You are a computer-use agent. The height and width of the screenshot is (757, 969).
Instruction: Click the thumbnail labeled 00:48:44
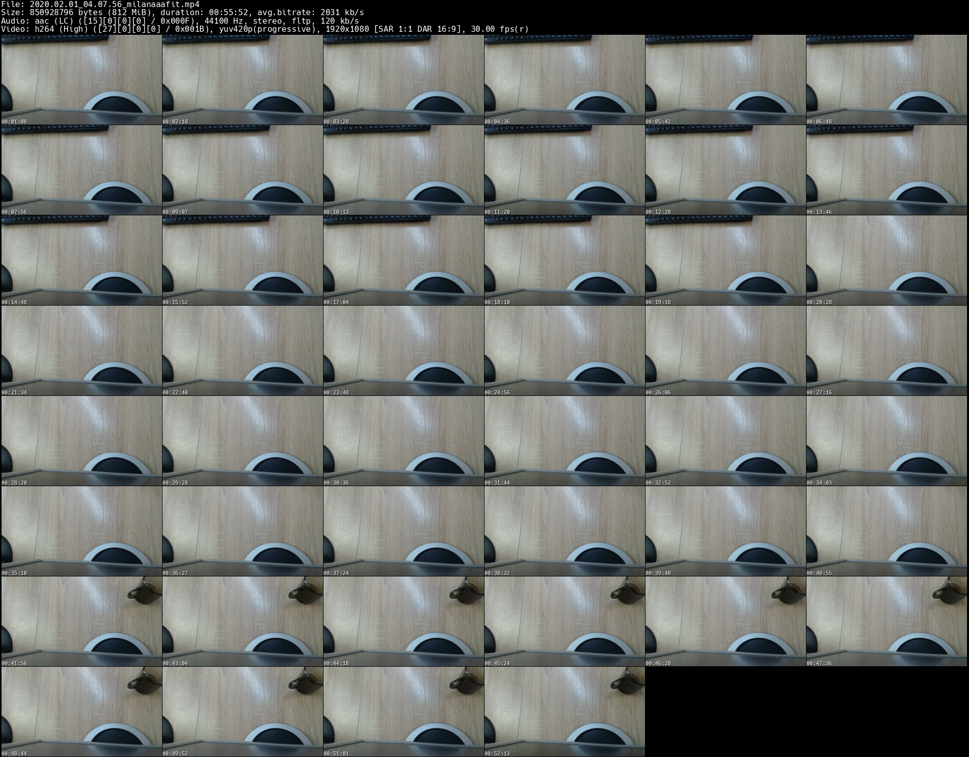click(x=81, y=712)
